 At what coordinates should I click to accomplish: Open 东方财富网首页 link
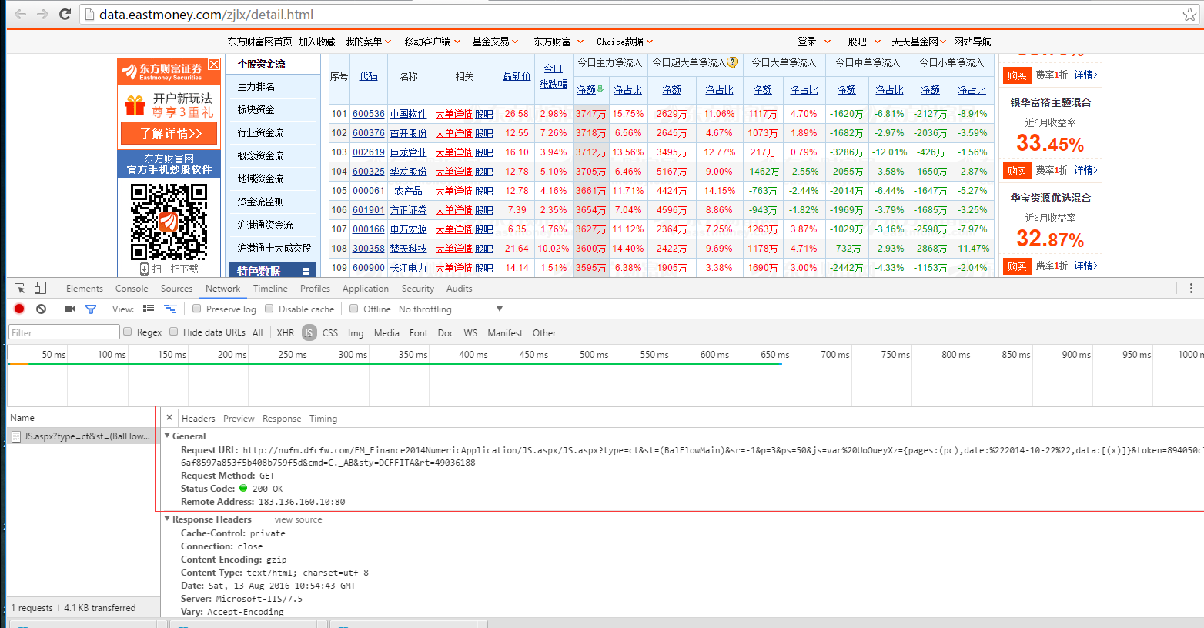(259, 42)
